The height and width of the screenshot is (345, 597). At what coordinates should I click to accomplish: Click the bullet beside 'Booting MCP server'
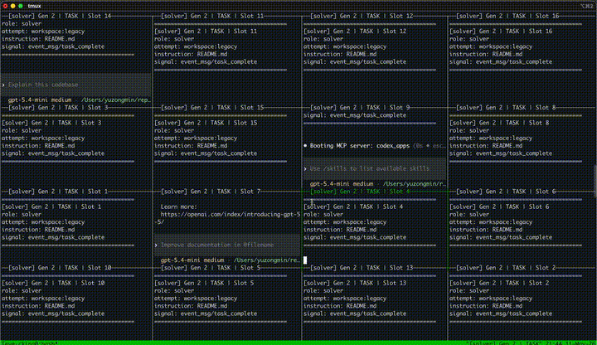(x=305, y=146)
